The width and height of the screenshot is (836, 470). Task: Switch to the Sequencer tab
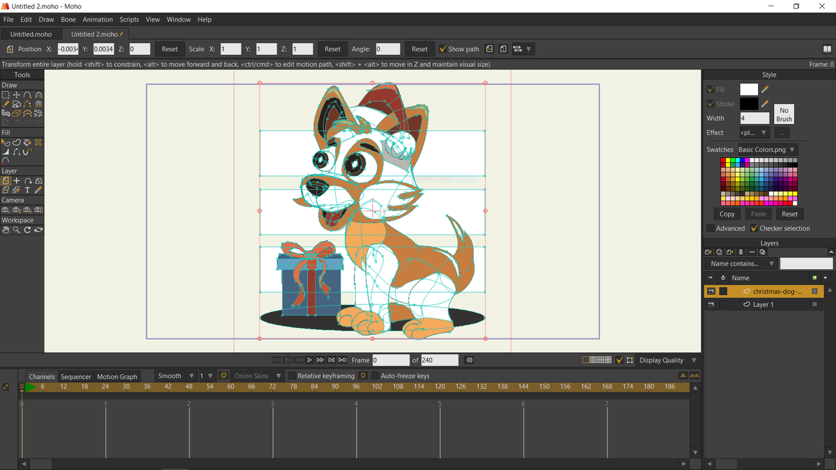pos(75,377)
